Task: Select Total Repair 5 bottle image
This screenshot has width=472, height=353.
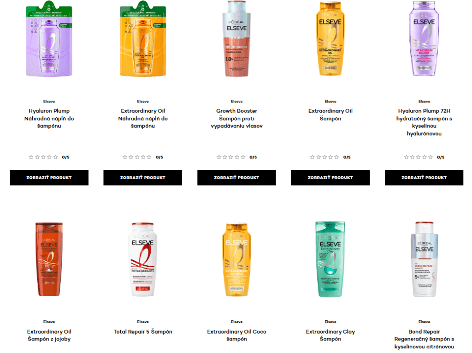Action: 143,259
